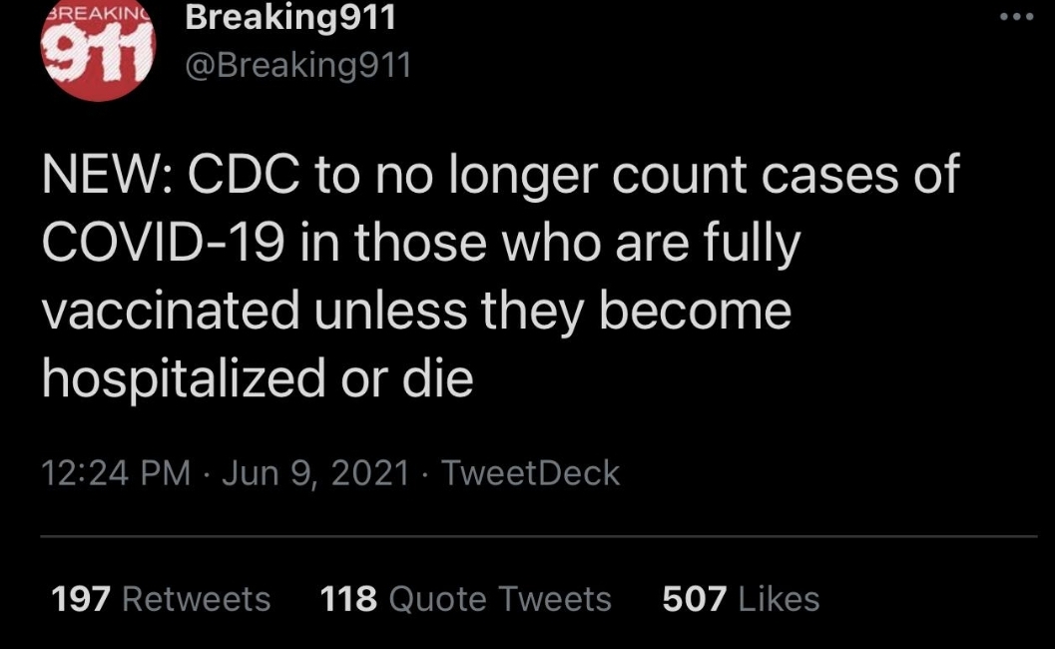
Task: Click the number 507 beside Likes
Action: [695, 598]
